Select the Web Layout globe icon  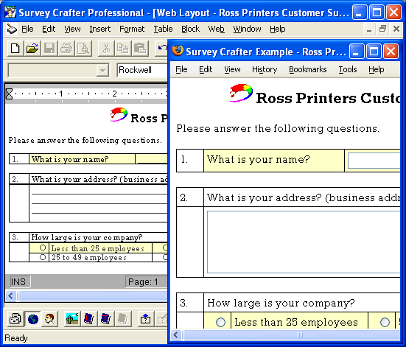[x=33, y=319]
